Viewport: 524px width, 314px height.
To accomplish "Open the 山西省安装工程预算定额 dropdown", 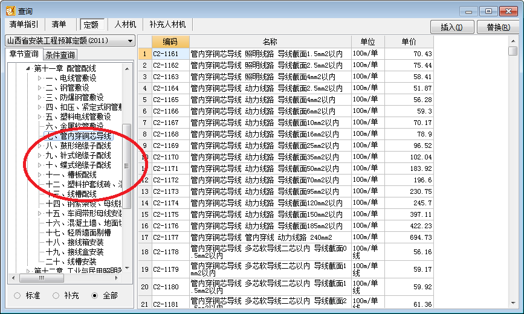I will tap(130, 41).
